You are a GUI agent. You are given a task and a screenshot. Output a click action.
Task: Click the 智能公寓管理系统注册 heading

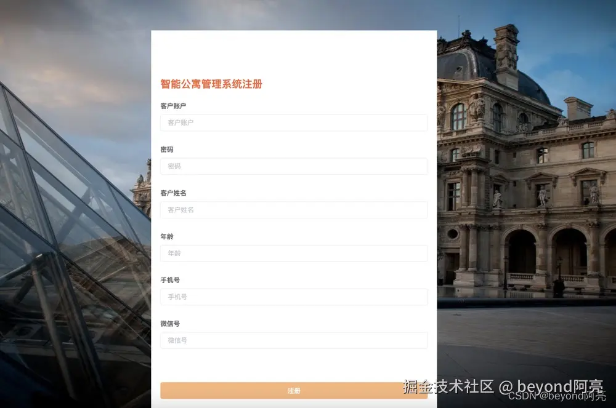(x=210, y=84)
